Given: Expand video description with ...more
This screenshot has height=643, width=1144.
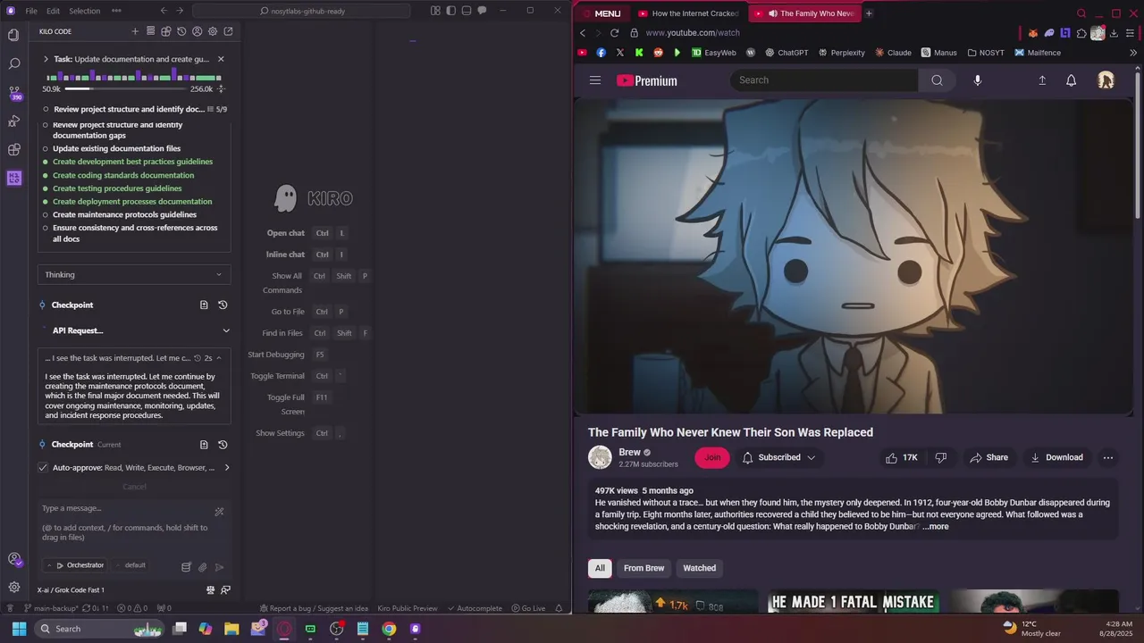Looking at the screenshot, I should 935,526.
